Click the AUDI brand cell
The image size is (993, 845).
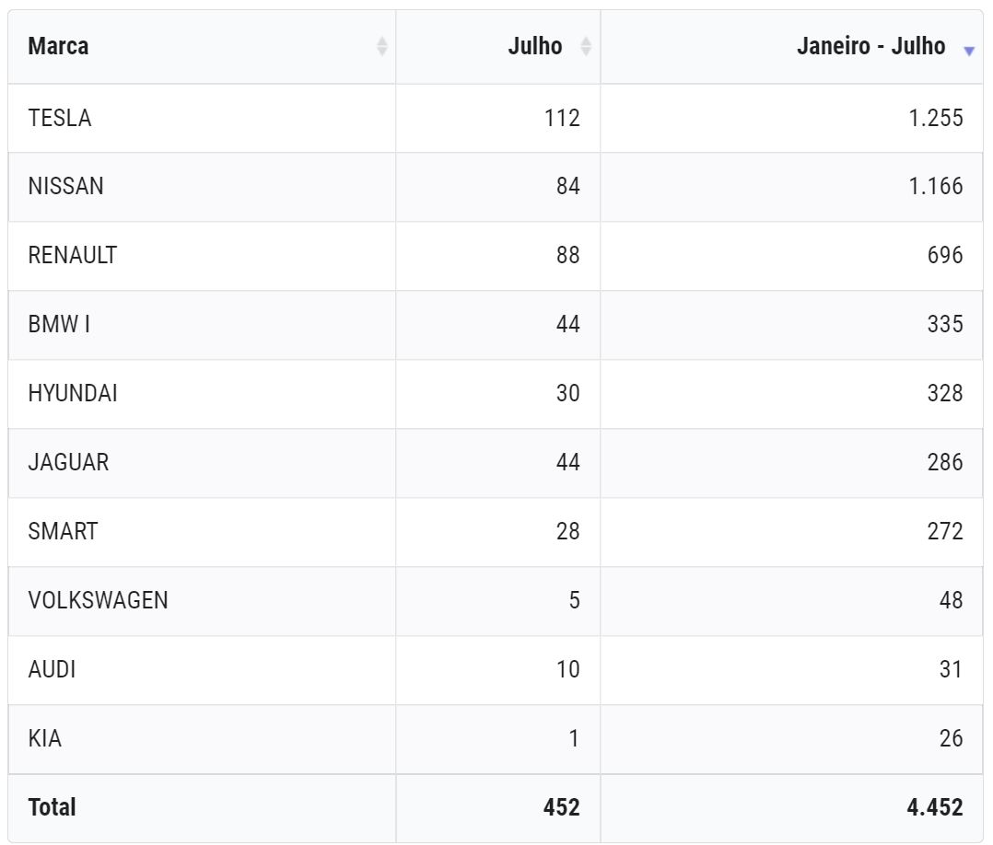pos(202,670)
